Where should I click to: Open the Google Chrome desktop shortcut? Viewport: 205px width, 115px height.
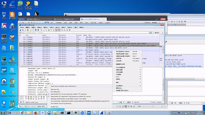(12, 82)
